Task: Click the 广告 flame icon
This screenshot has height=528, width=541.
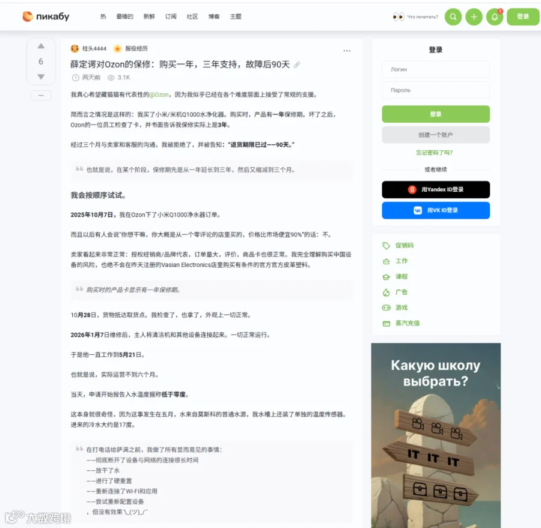Action: pyautogui.click(x=386, y=292)
